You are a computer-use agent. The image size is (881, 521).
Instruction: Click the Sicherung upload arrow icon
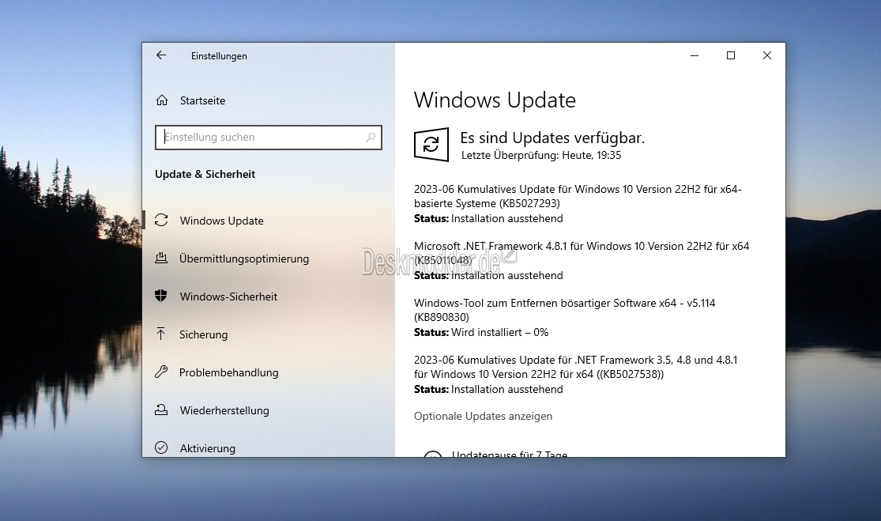161,334
